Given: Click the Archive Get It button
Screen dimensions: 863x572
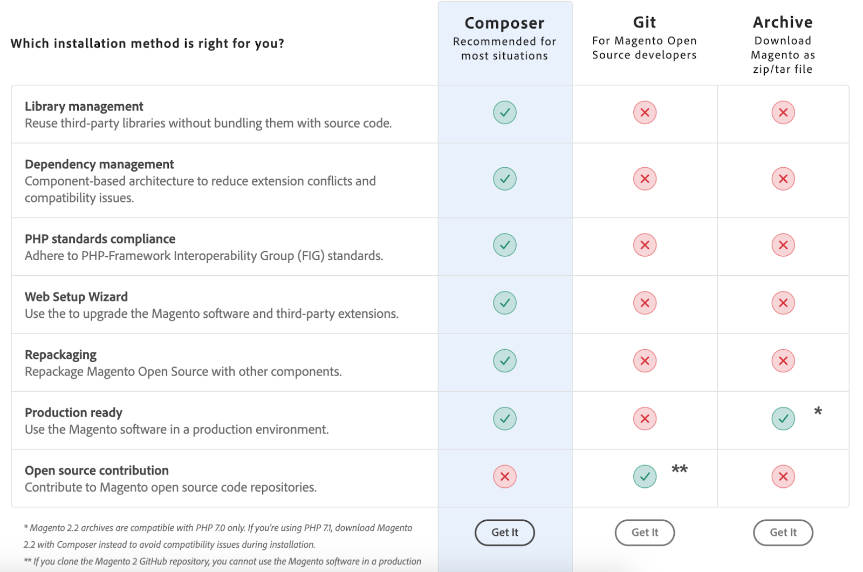Looking at the screenshot, I should click(x=783, y=533).
